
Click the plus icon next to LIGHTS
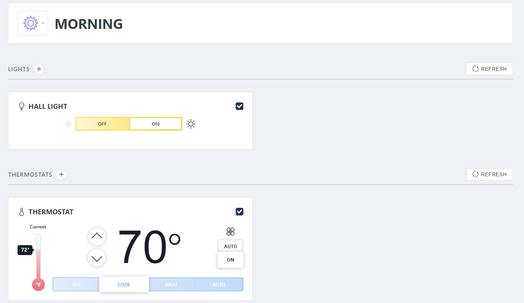pos(39,69)
